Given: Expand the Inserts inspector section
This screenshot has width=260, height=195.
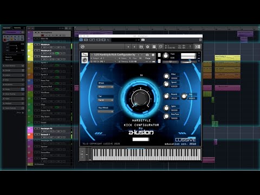Looking at the screenshot, I should (x=13, y=75).
